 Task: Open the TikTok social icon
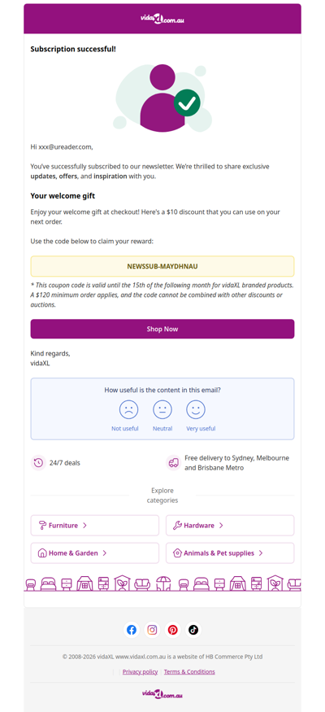click(x=193, y=630)
